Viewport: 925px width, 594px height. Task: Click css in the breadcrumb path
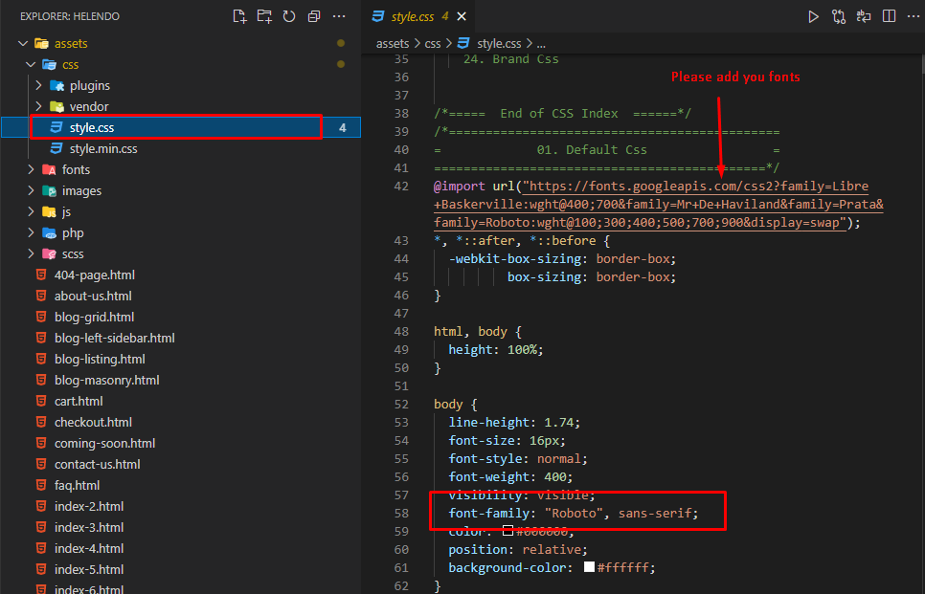(x=433, y=44)
